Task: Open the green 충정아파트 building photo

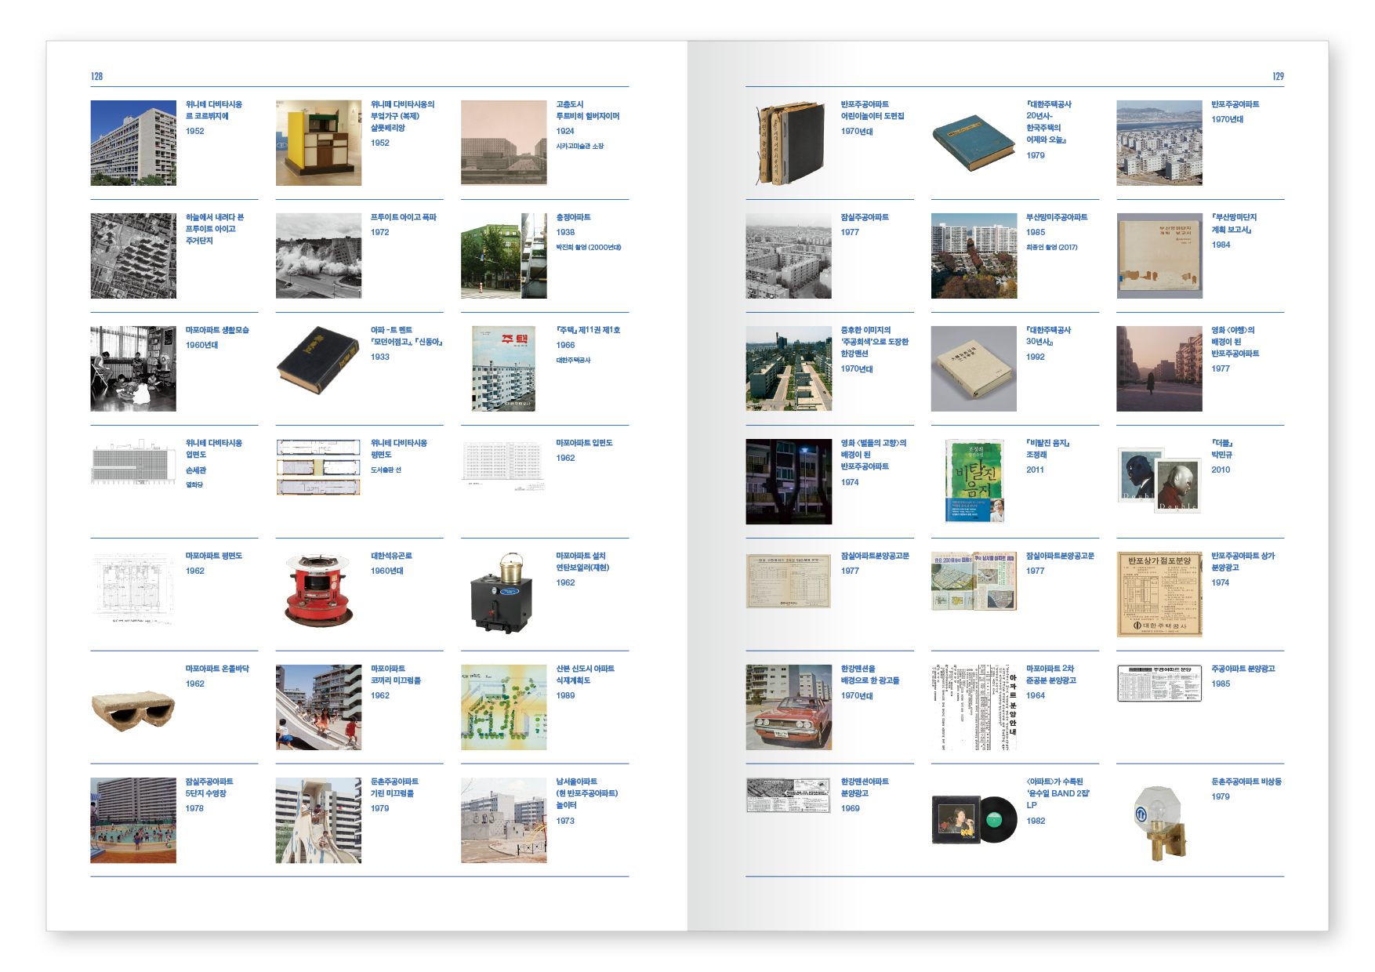Action: tap(504, 256)
